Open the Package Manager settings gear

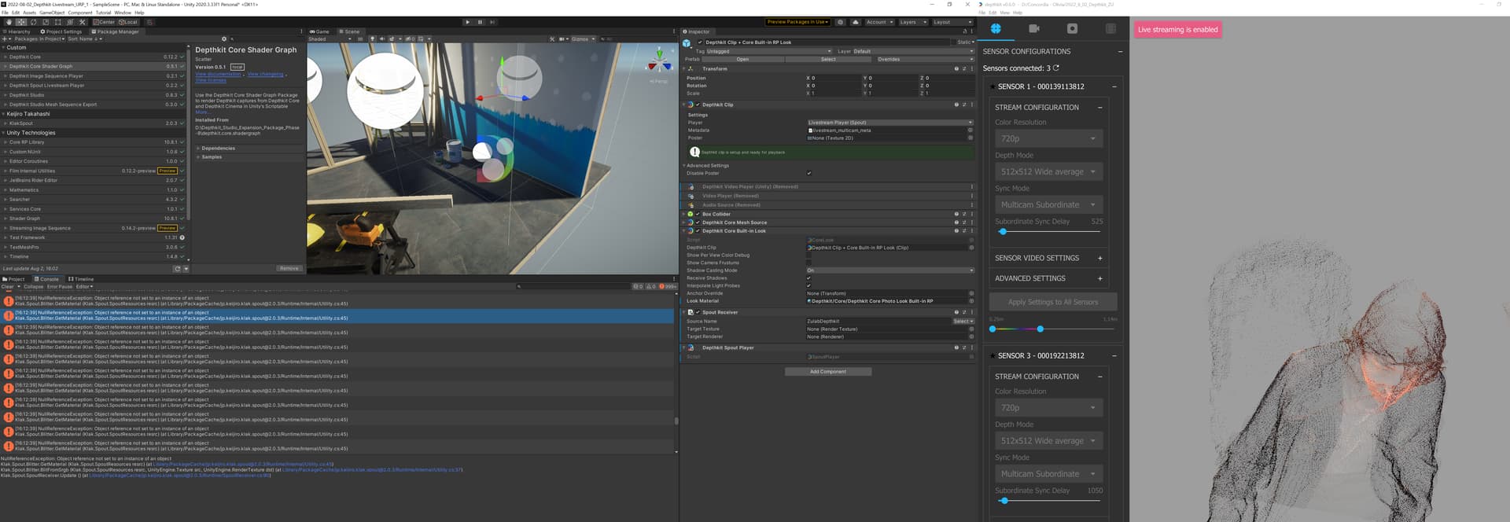point(224,39)
